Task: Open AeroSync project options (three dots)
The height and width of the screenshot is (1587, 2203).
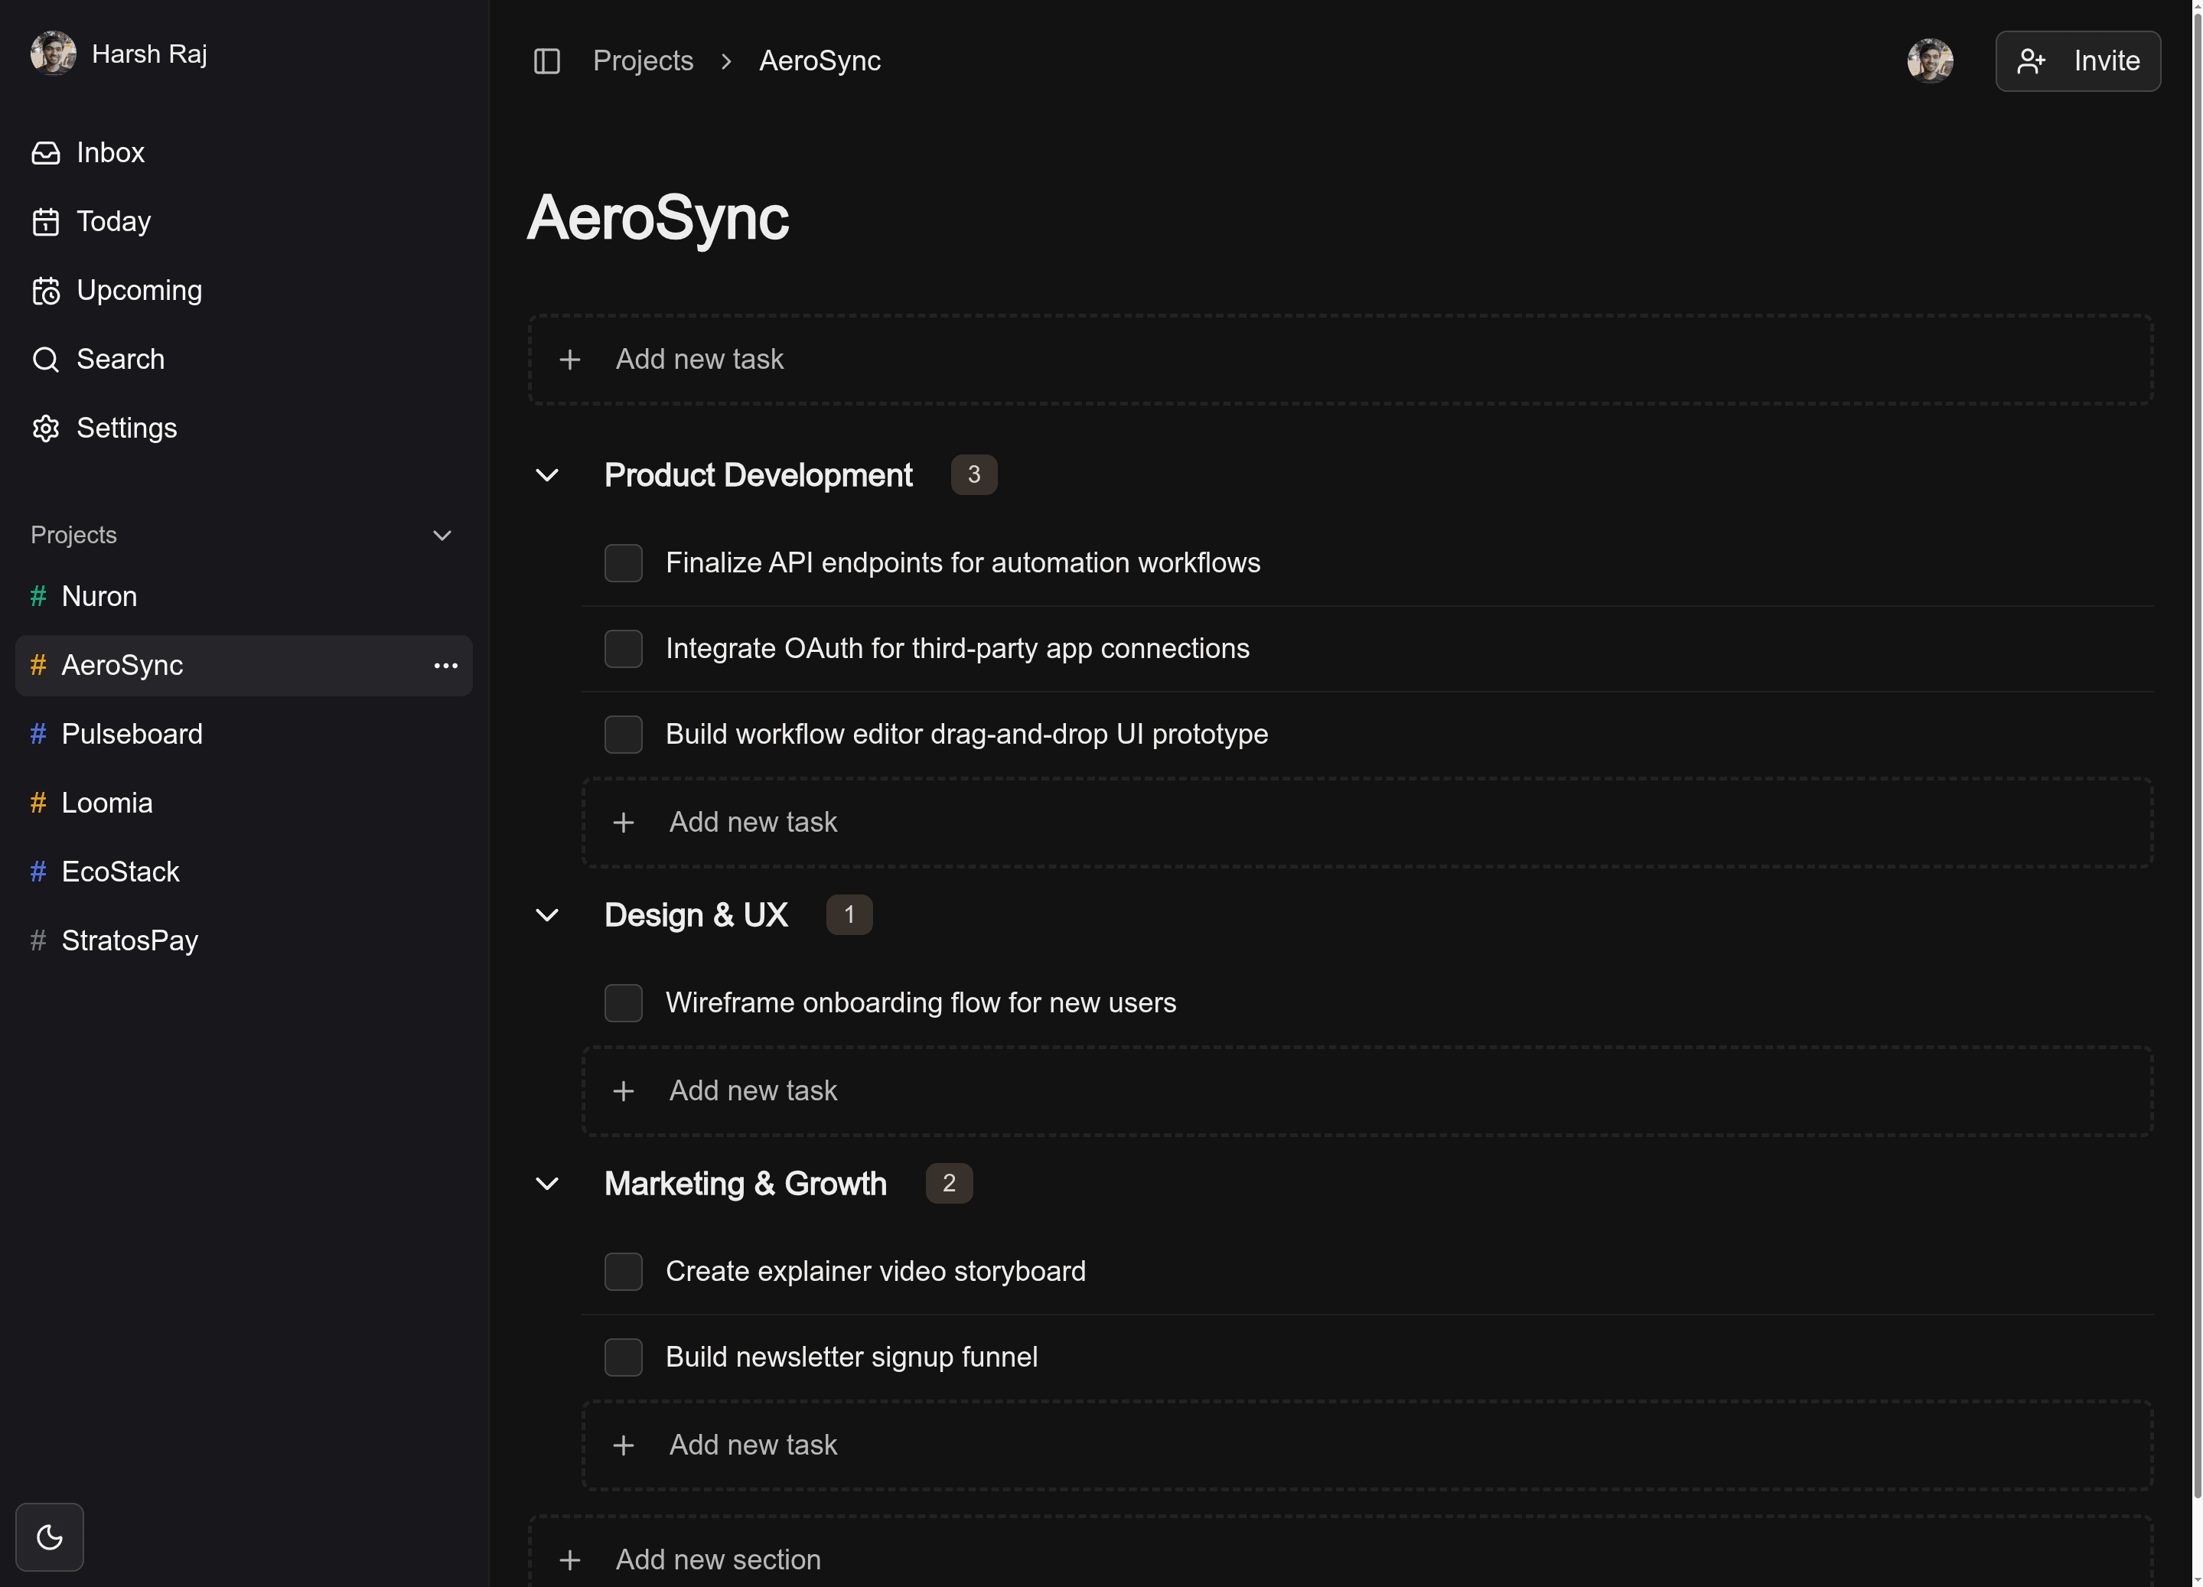Action: (446, 665)
